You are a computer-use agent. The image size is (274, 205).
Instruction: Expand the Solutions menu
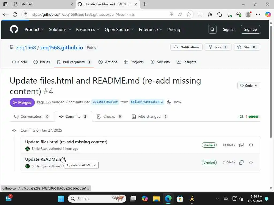click(60, 29)
